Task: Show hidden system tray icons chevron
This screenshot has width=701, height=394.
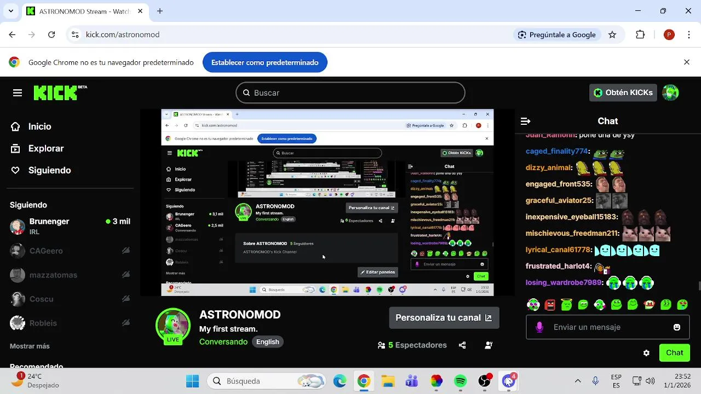Action: (577, 381)
